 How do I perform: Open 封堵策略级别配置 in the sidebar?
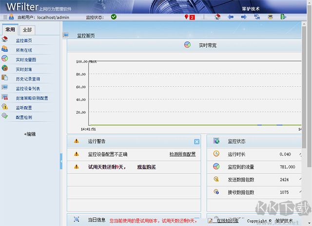coord(32,98)
